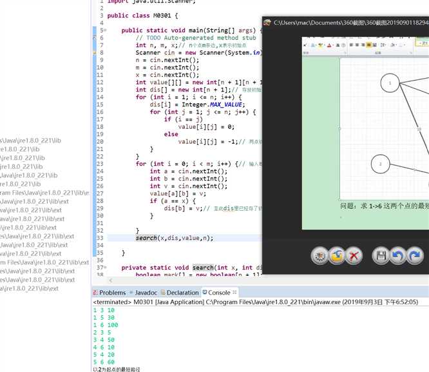Screen dimensions: 429x372
Task: Click console output line '1 6 100'
Action: 106,325
